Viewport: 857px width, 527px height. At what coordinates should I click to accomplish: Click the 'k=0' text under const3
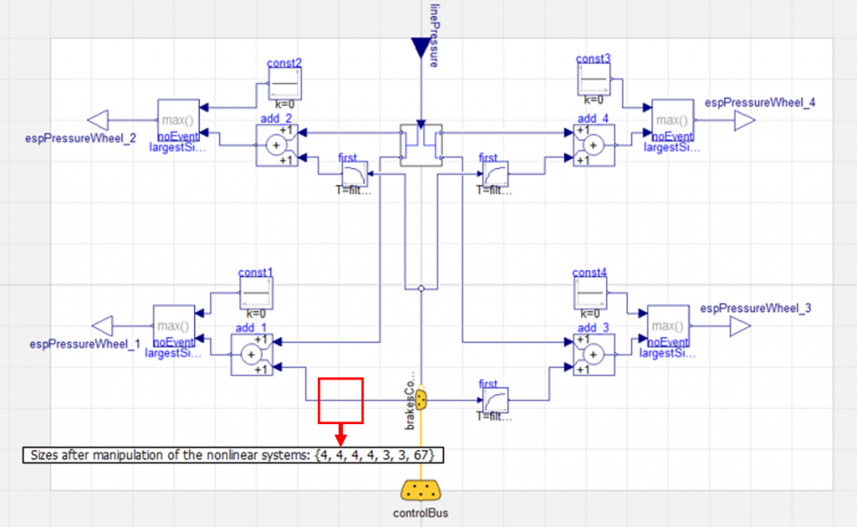593,100
